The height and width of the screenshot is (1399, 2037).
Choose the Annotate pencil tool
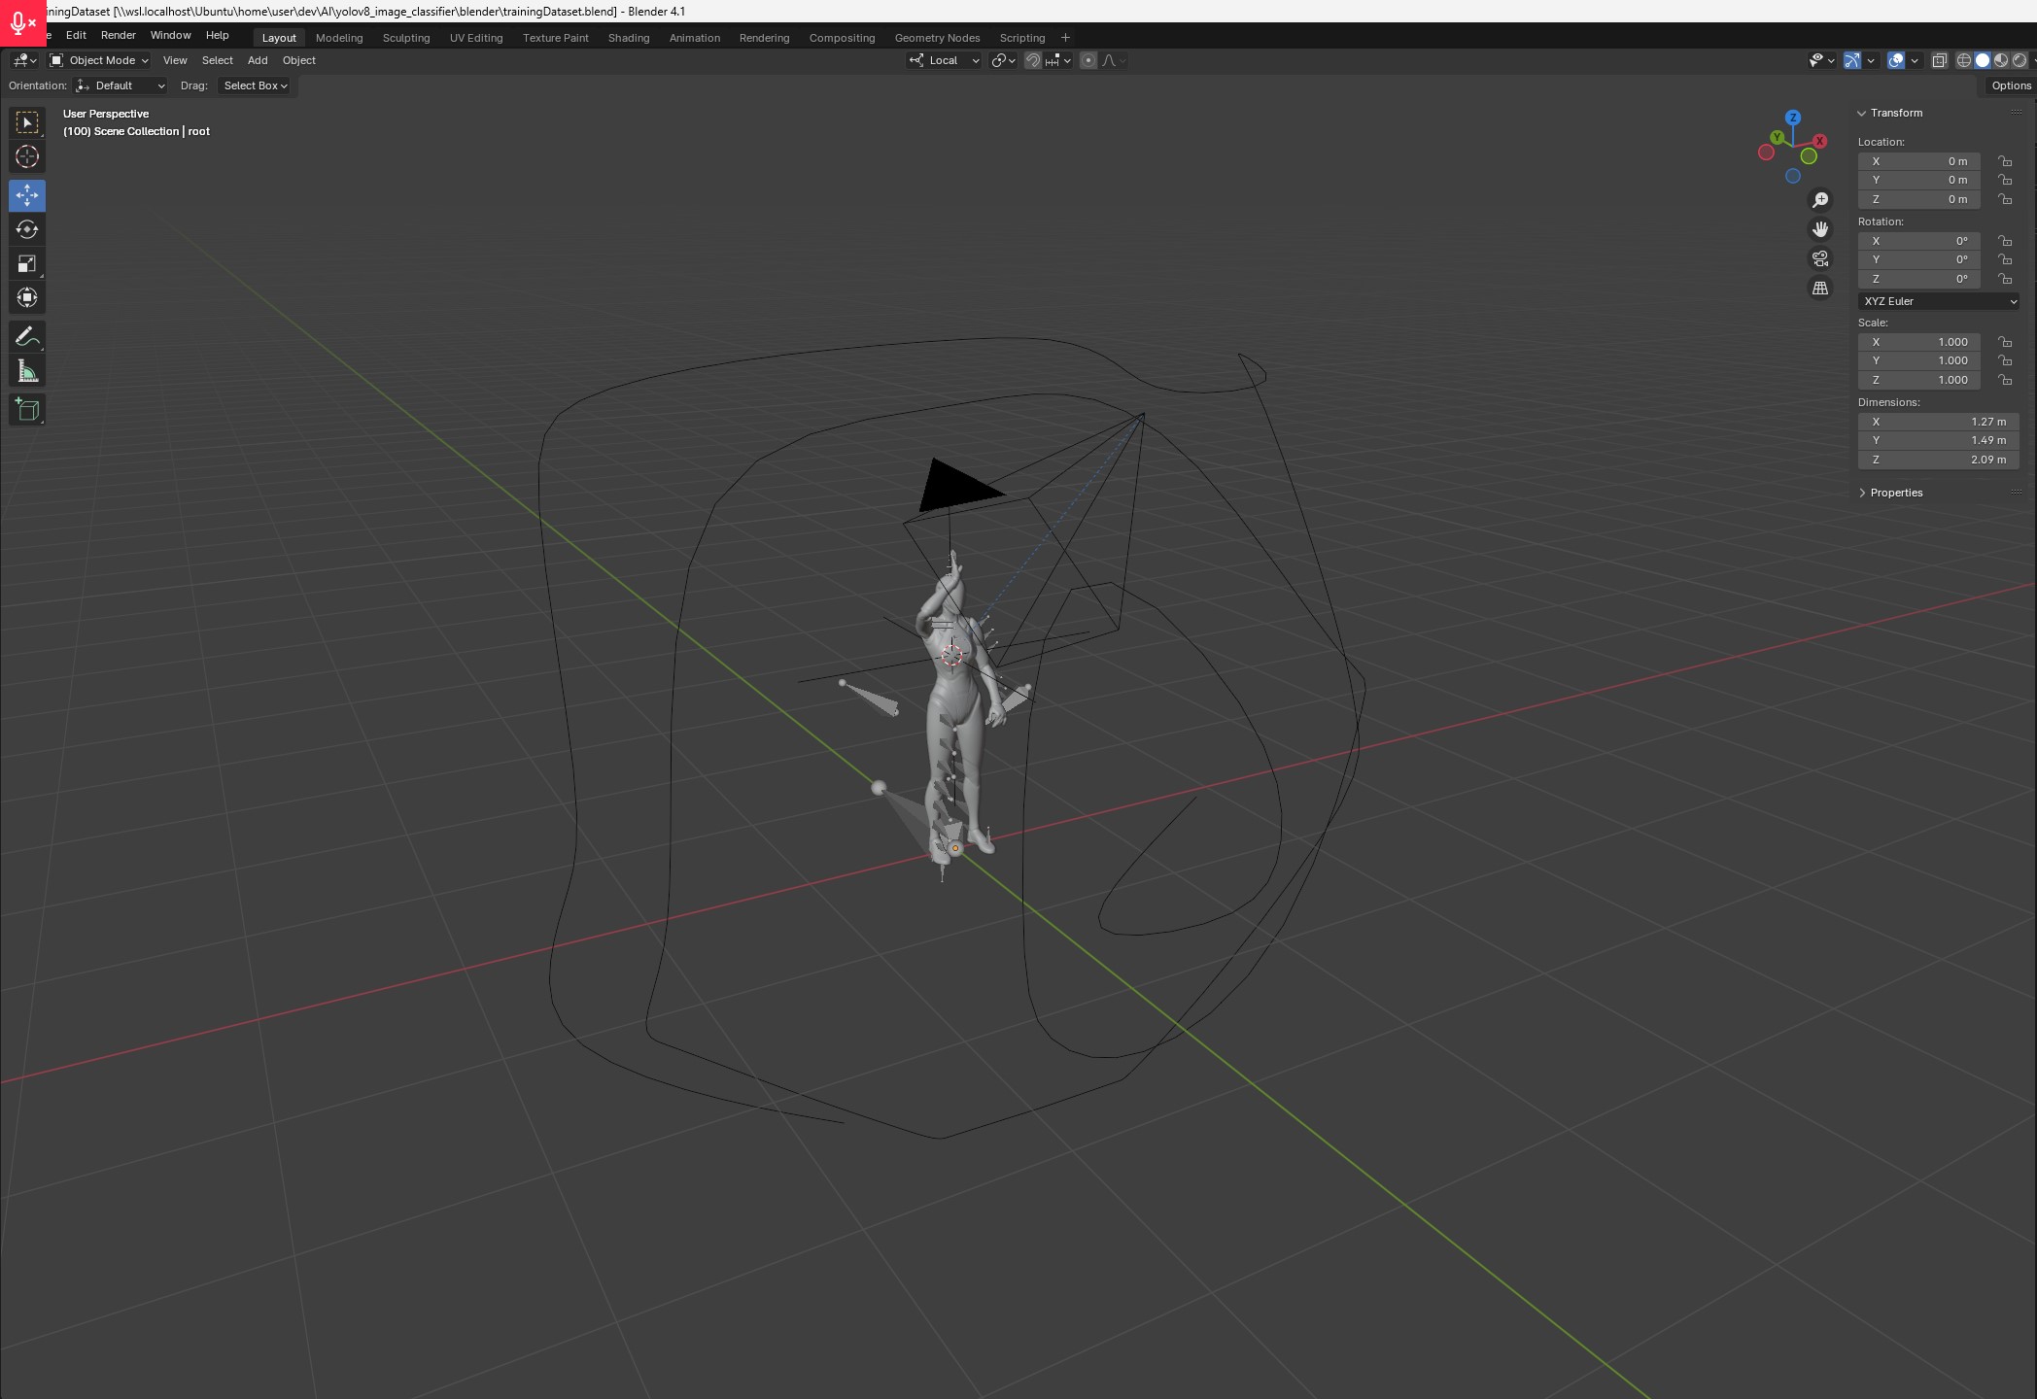tap(27, 336)
